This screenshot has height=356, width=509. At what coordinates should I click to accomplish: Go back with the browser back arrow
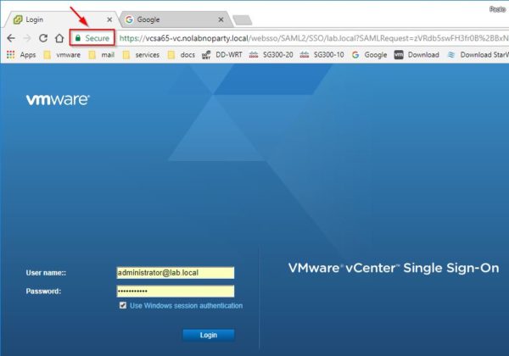point(11,38)
